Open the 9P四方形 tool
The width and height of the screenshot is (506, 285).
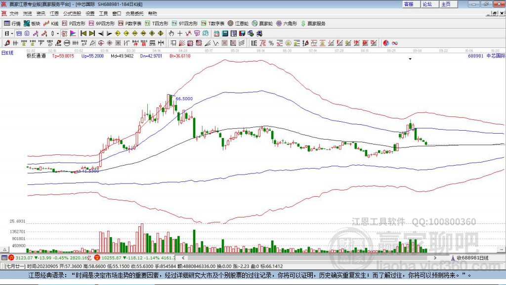[x=102, y=24]
